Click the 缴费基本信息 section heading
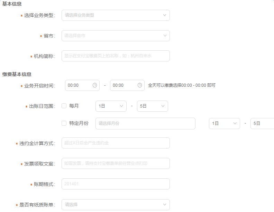 point(17,74)
